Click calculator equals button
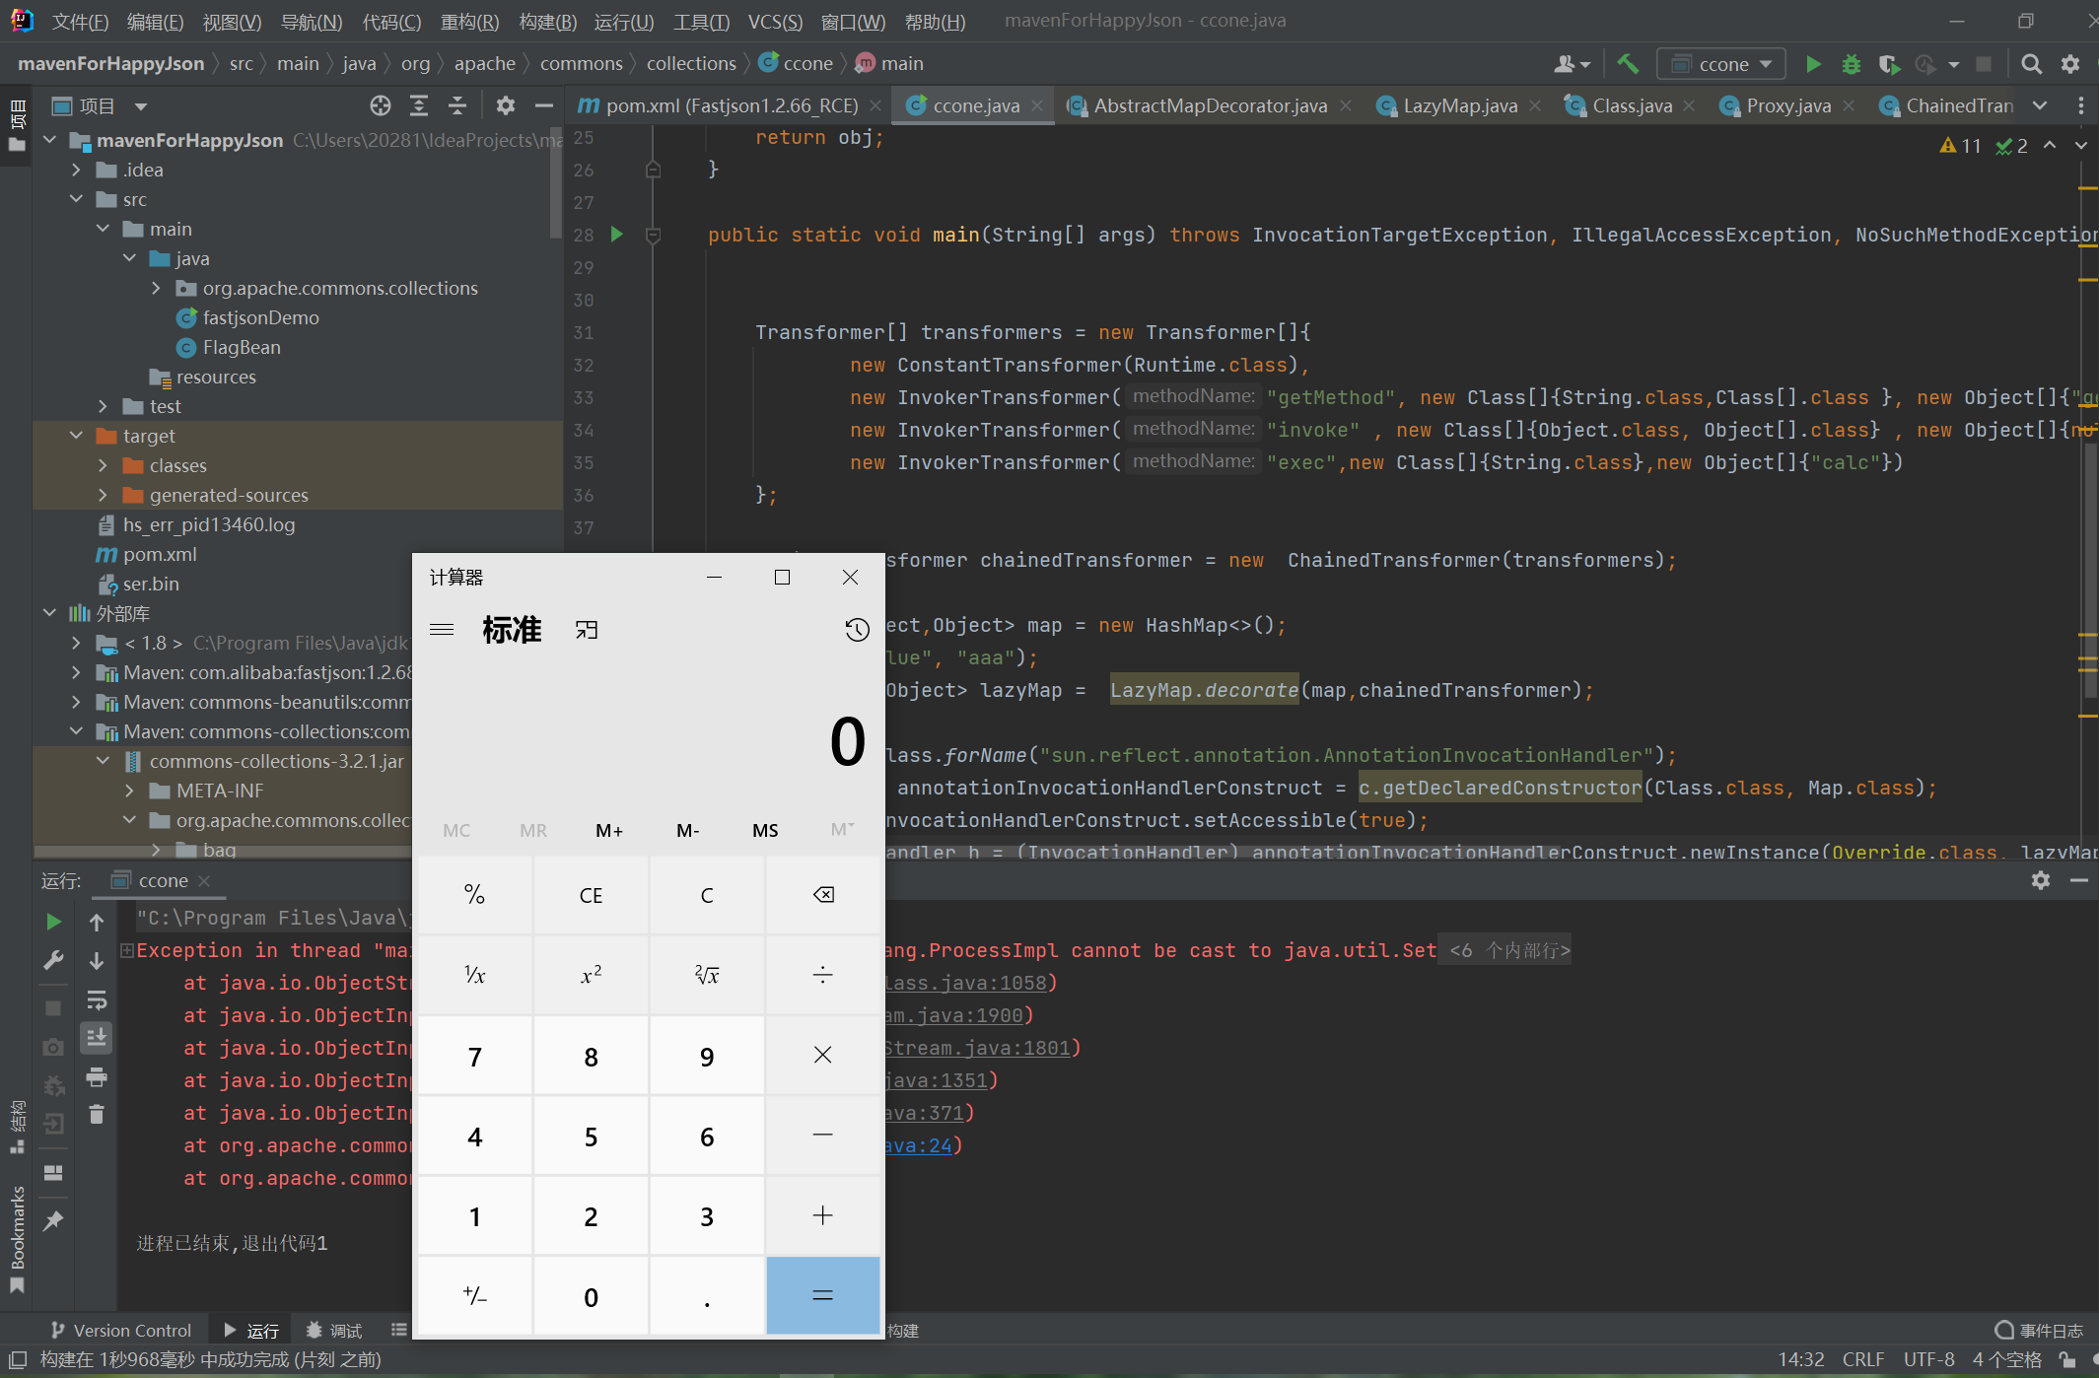This screenshot has width=2099, height=1378. pyautogui.click(x=823, y=1296)
